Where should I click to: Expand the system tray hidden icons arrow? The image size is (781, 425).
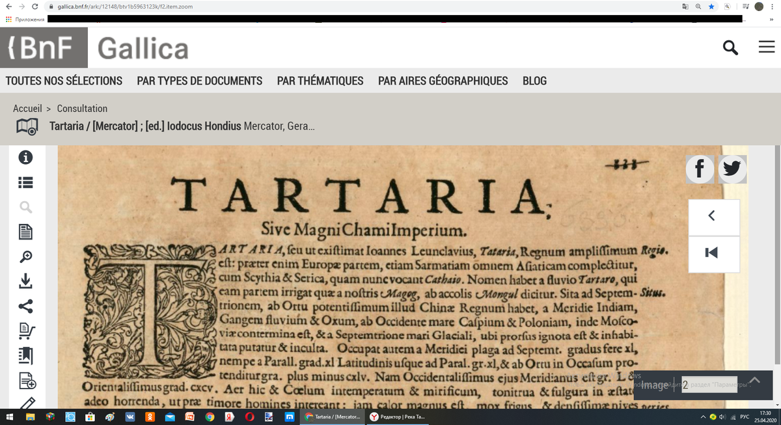click(703, 417)
